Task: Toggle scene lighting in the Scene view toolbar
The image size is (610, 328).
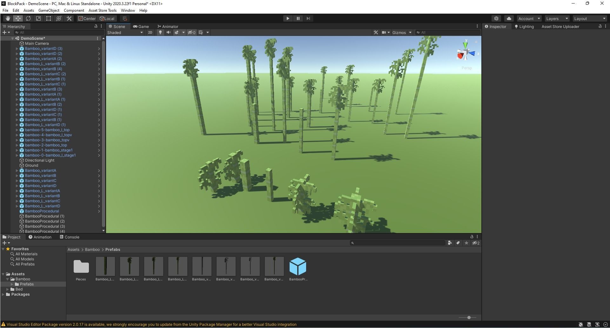Action: [160, 32]
